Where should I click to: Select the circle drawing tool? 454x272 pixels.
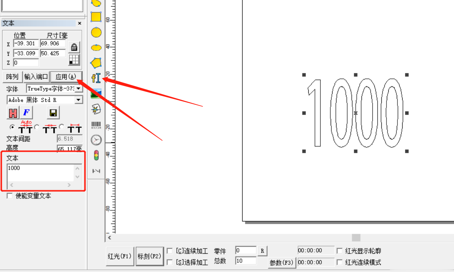click(96, 32)
